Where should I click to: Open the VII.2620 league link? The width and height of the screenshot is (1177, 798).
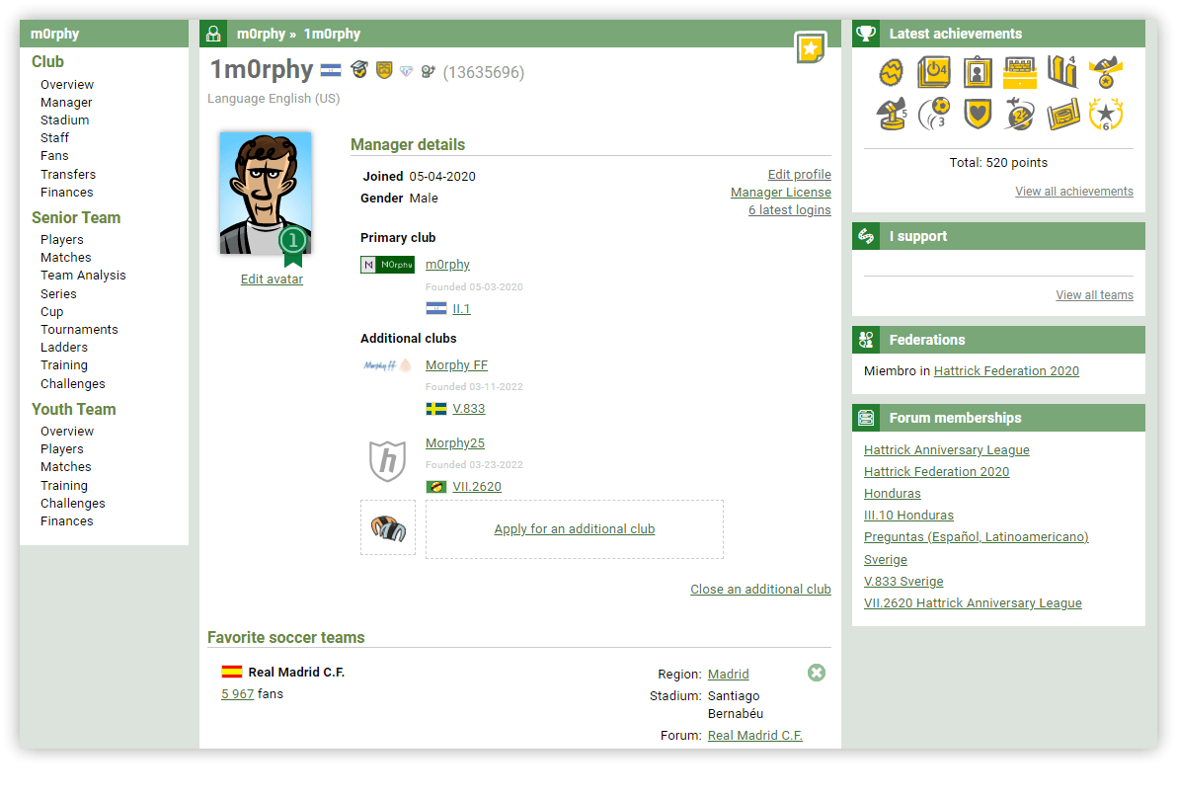point(477,487)
